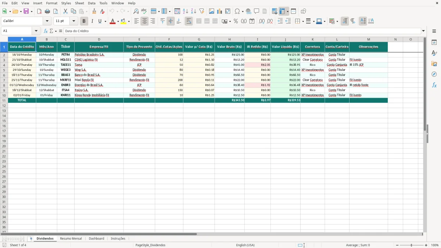Image resolution: width=441 pixels, height=248 pixels.
Task: Open background color dropdown arrow
Action: 129,21
